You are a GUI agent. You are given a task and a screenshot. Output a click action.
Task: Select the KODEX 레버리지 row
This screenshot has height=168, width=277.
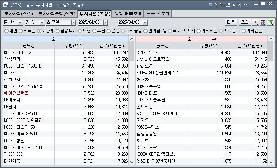(66, 52)
